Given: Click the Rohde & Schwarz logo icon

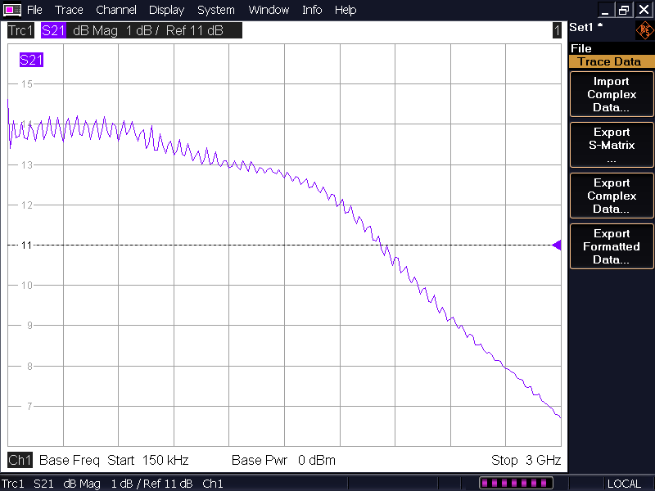Looking at the screenshot, I should [644, 31].
